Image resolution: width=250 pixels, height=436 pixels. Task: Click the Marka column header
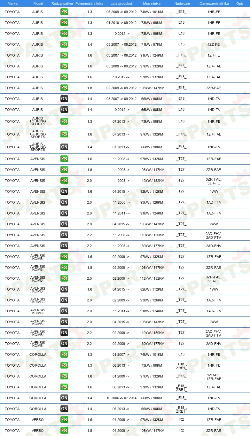(x=12, y=4)
